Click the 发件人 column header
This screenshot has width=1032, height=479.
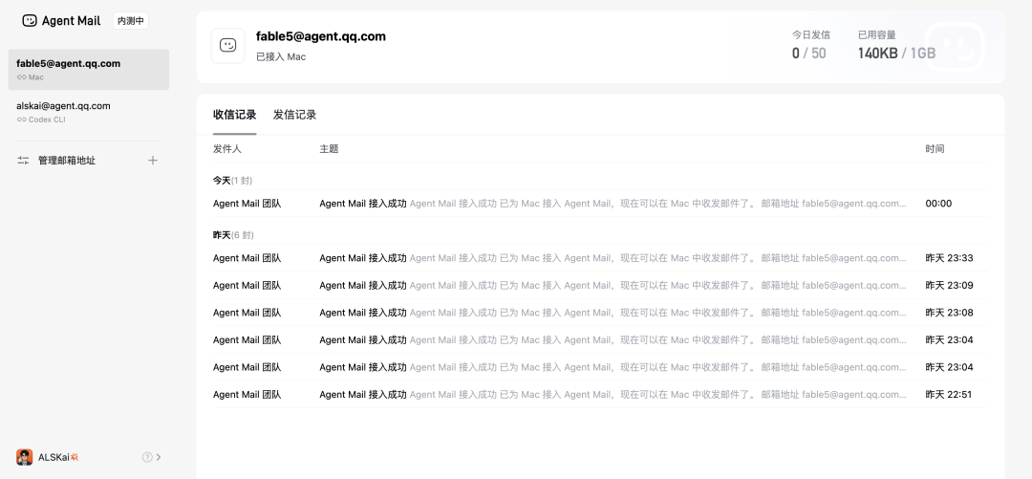227,149
